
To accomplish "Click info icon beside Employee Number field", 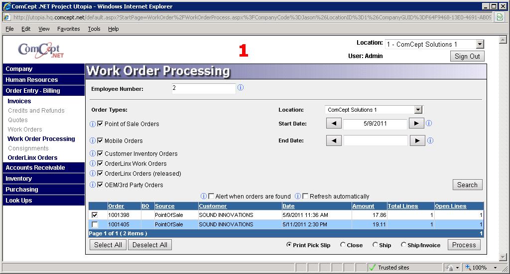I will [241, 88].
